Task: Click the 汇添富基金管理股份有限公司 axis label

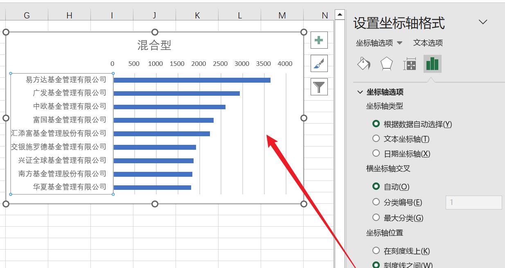Action: pos(59,133)
